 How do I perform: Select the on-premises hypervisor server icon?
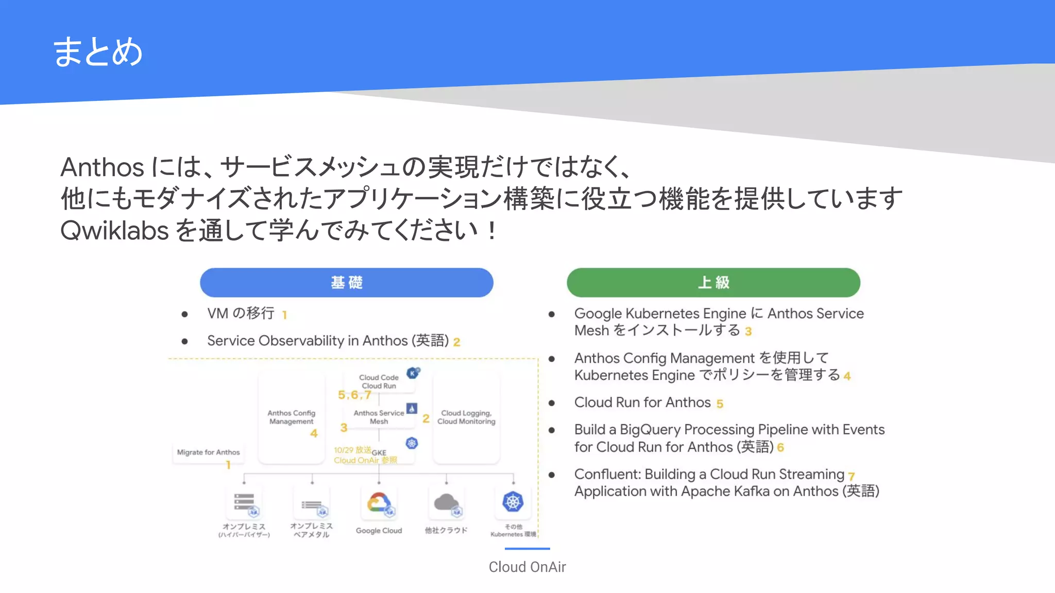(245, 503)
